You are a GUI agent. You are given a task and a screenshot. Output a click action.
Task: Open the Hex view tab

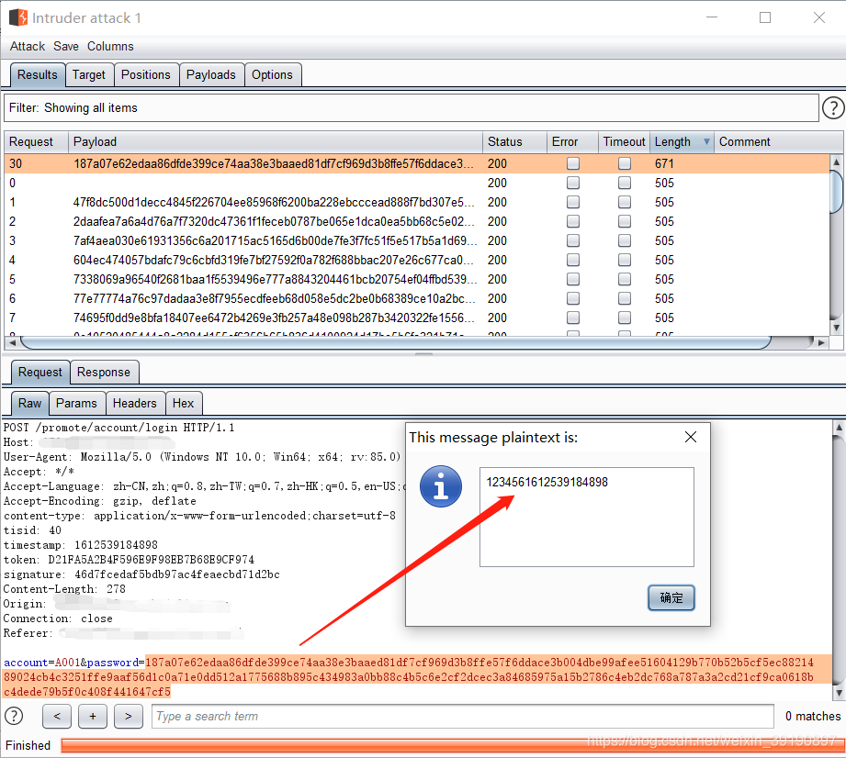184,403
